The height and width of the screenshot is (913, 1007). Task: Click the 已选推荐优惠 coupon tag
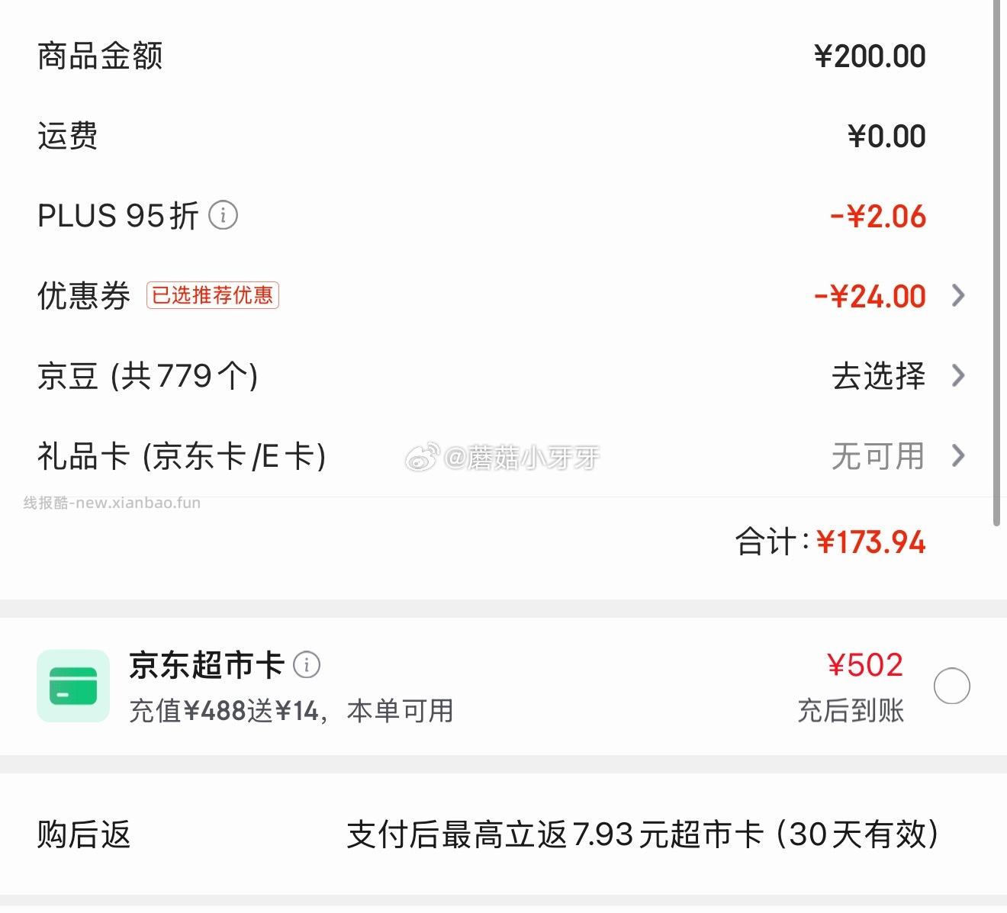coord(214,295)
